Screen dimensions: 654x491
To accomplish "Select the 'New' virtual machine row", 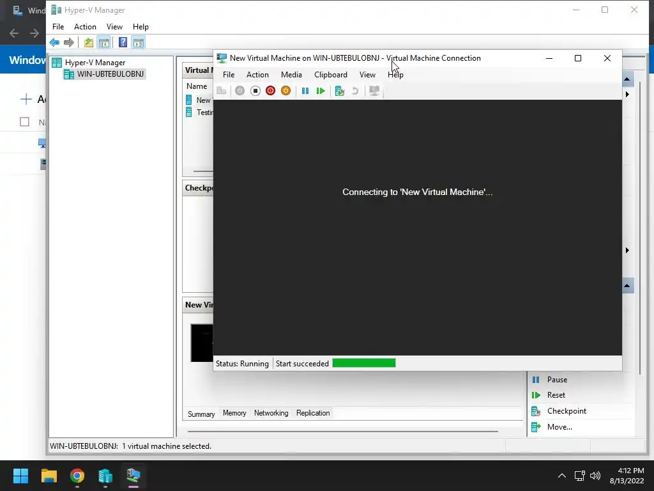I will (199, 100).
